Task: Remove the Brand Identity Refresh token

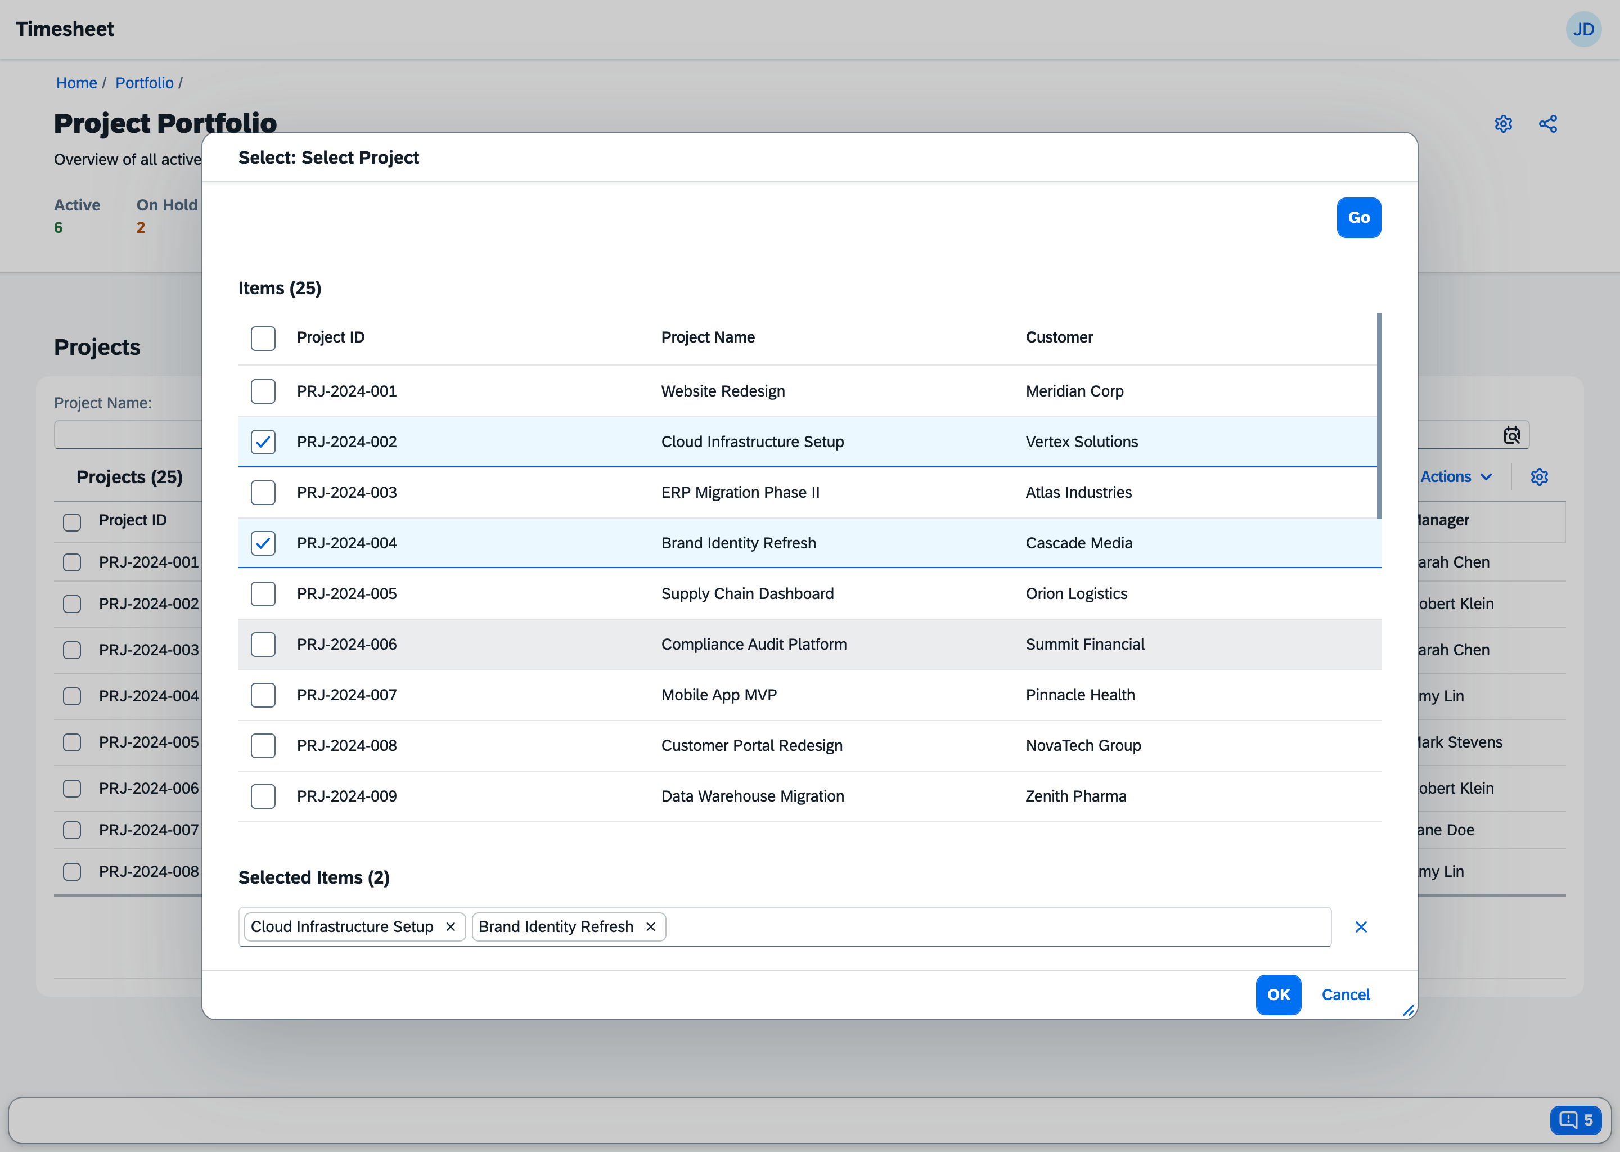Action: pos(650,926)
